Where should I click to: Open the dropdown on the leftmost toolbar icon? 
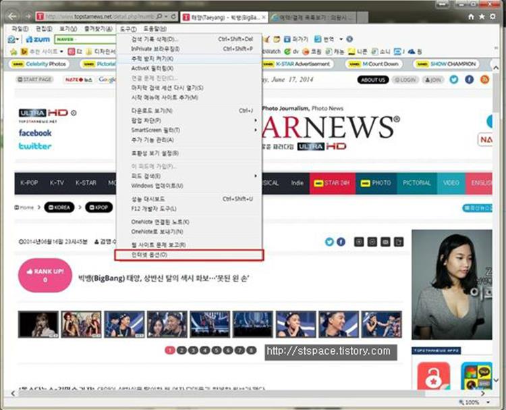point(18,39)
